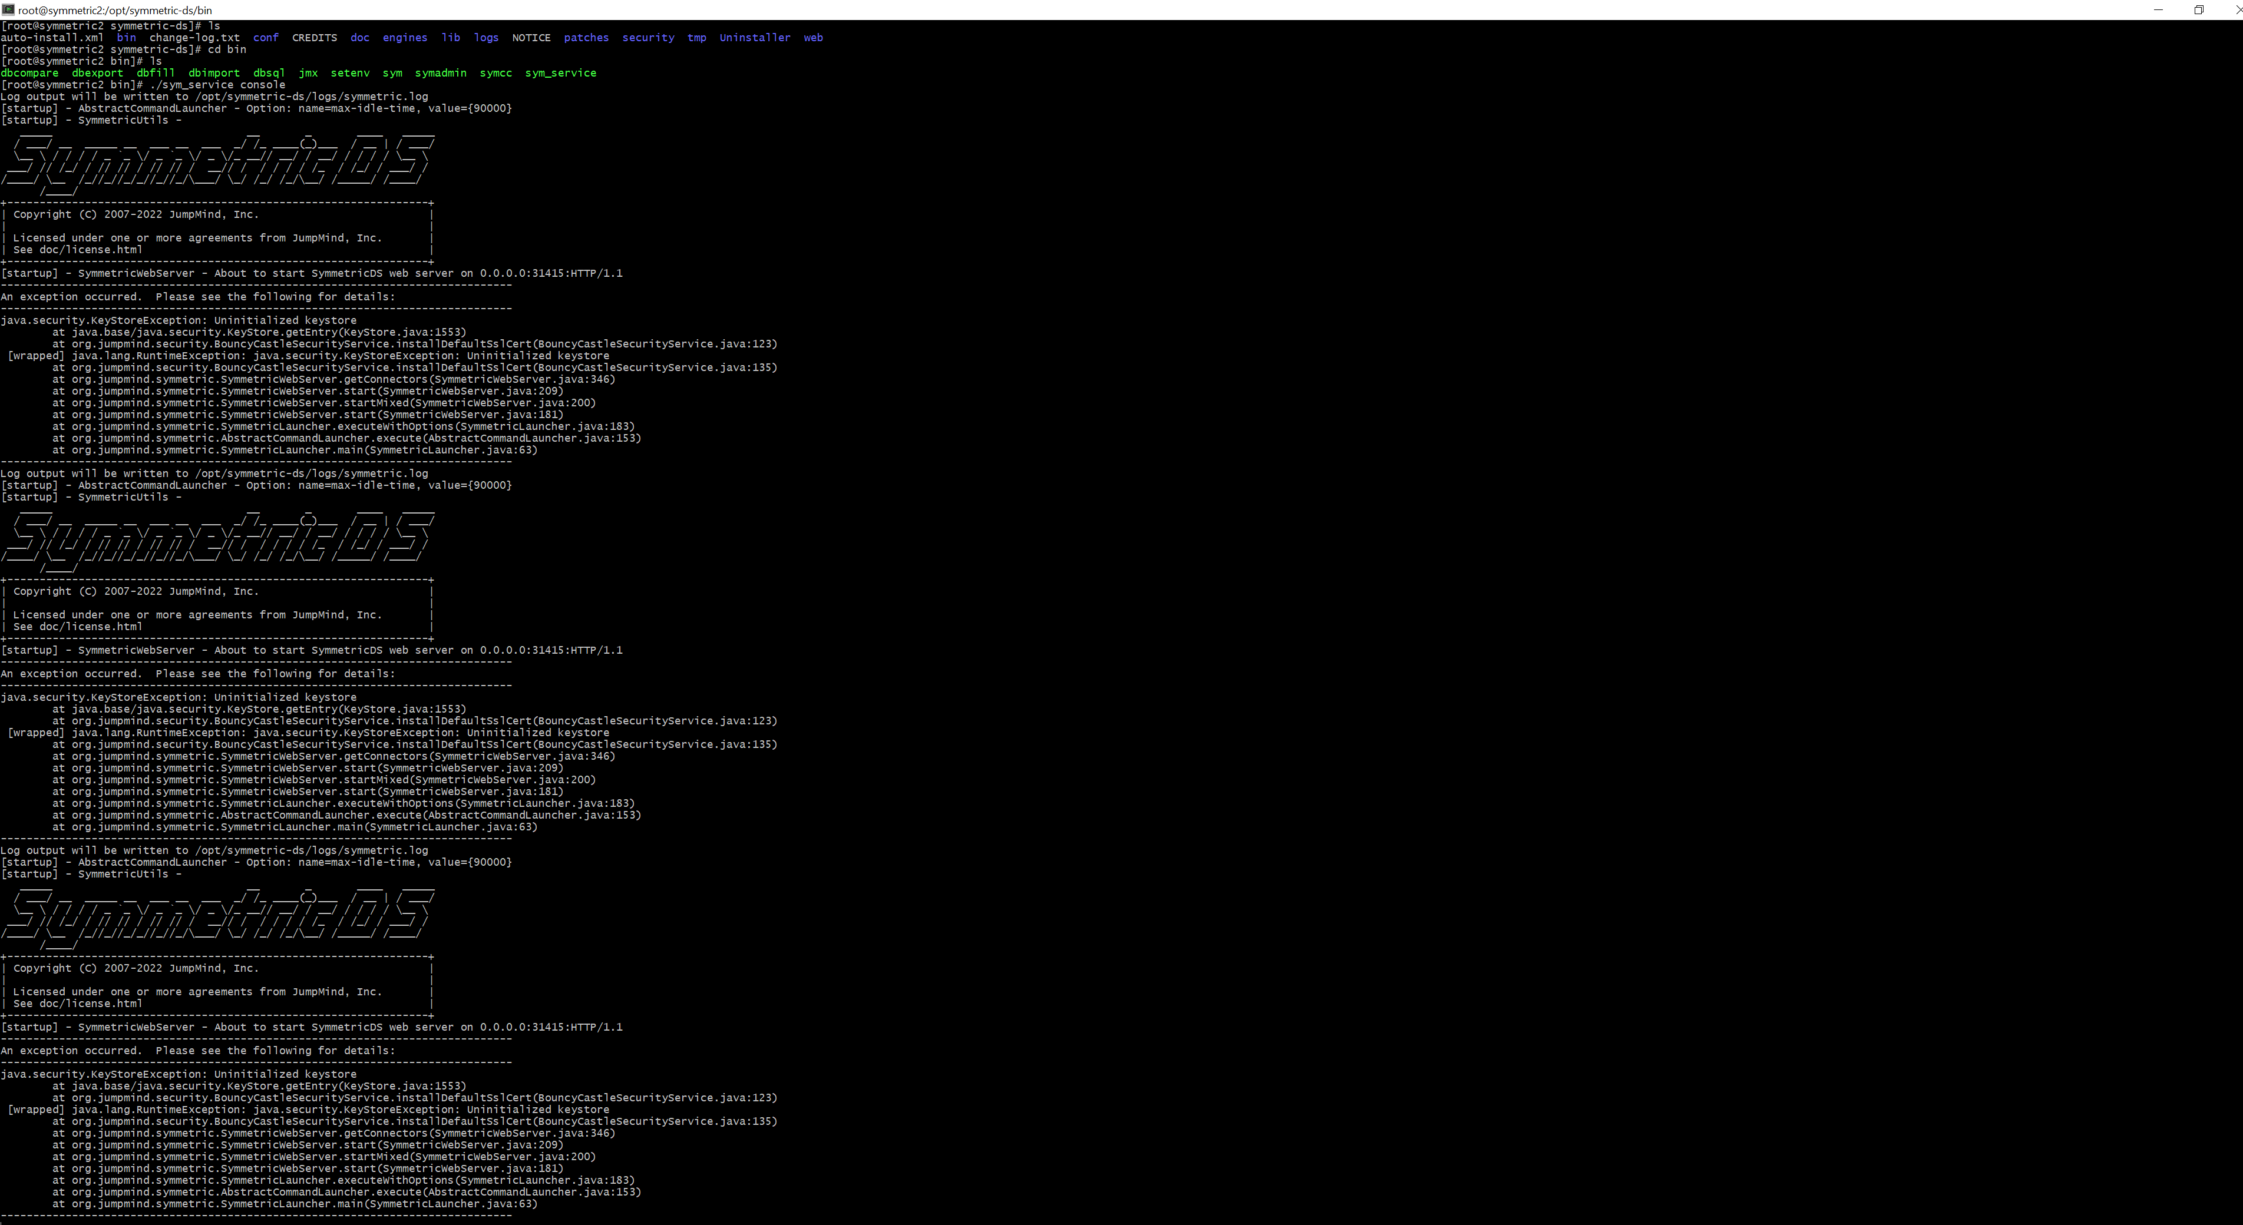The image size is (2243, 1225).
Task: Click the dbcompare executable name
Action: [x=29, y=73]
